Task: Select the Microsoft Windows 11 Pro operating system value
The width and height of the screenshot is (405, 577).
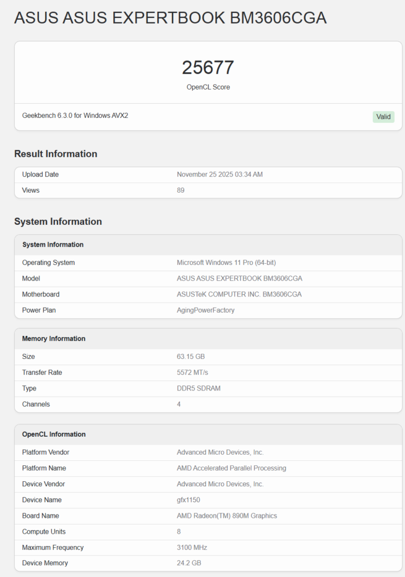Action: [226, 263]
